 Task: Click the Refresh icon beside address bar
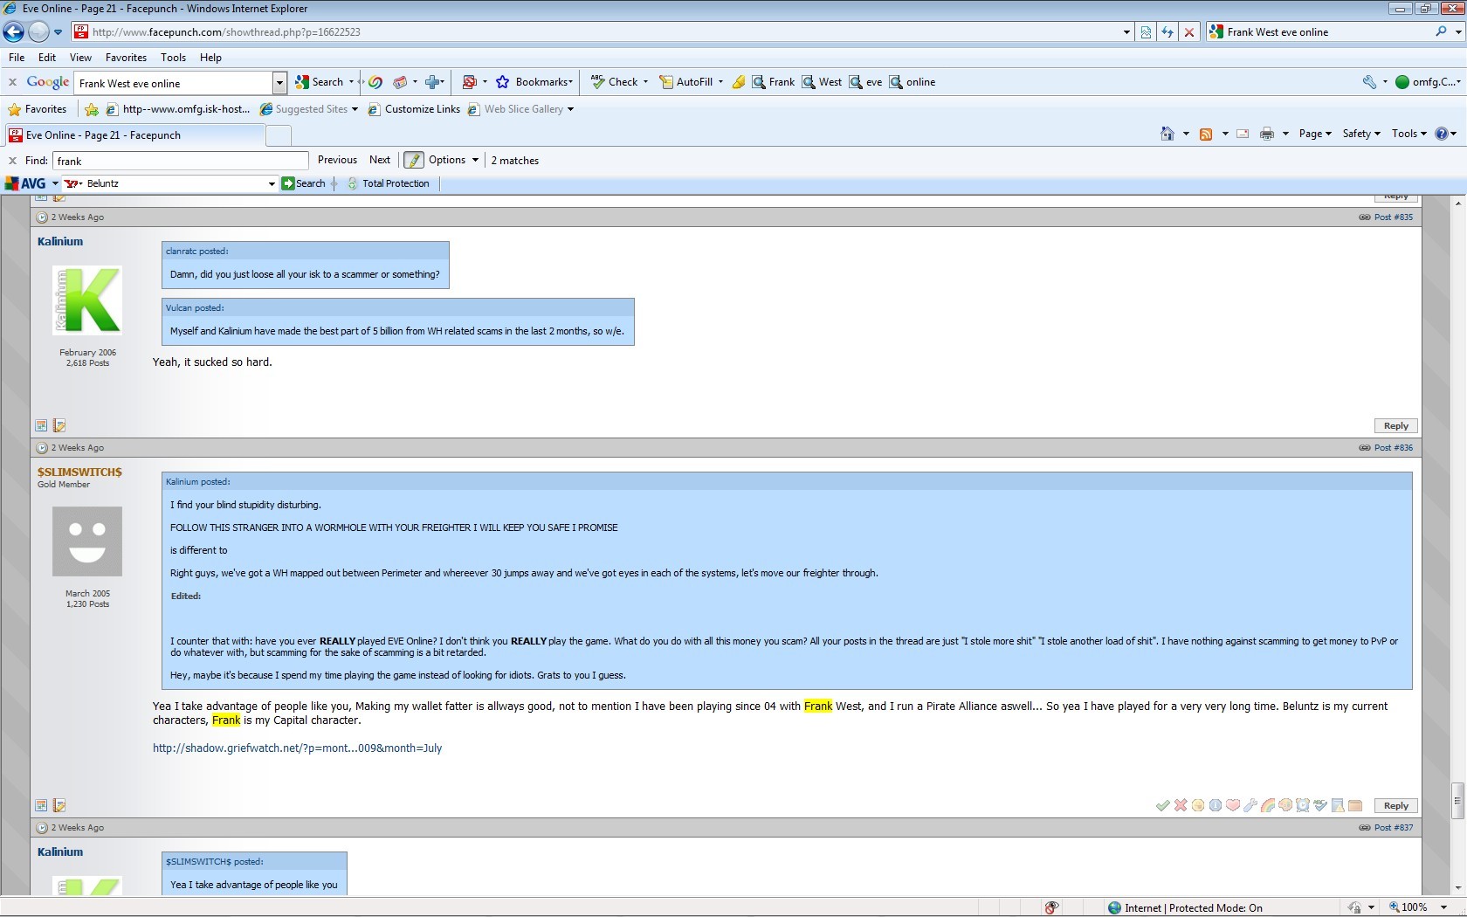click(1167, 32)
